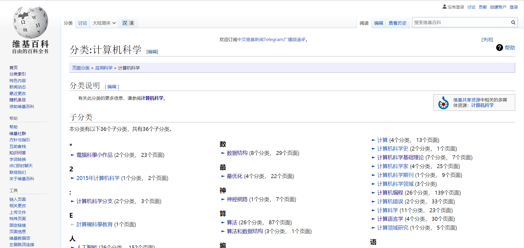524x248 pixels.
Task: Select the 分类 tab
Action: pos(68,23)
